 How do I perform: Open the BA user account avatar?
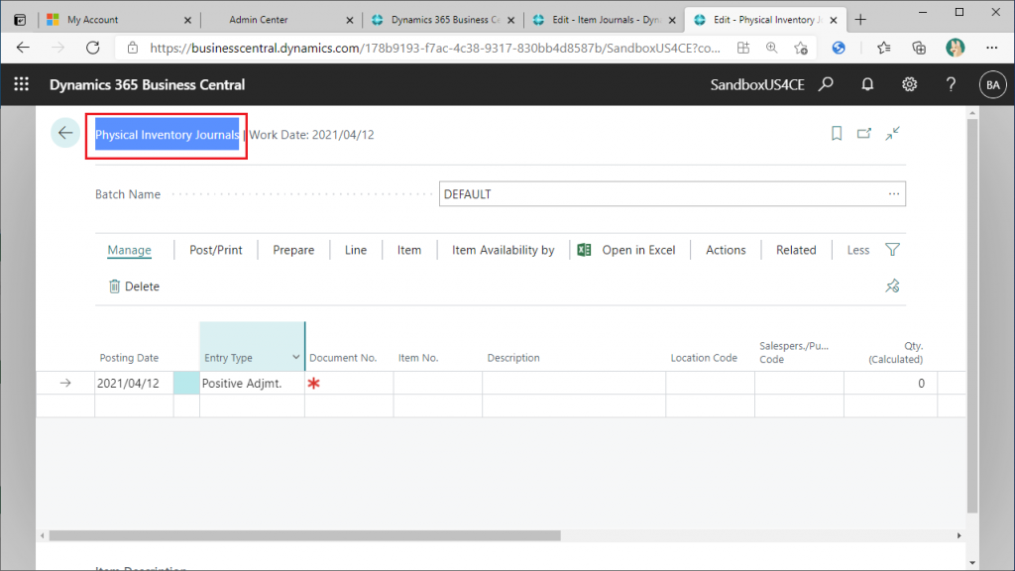[x=993, y=85]
